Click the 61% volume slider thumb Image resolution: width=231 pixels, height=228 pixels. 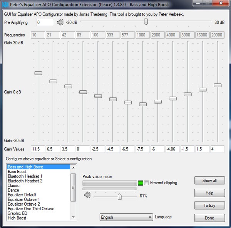119,196
